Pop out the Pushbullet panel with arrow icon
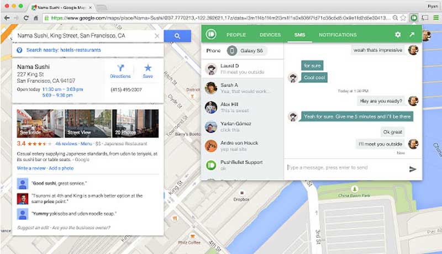Screen dimensions: 442x254 (x=412, y=34)
